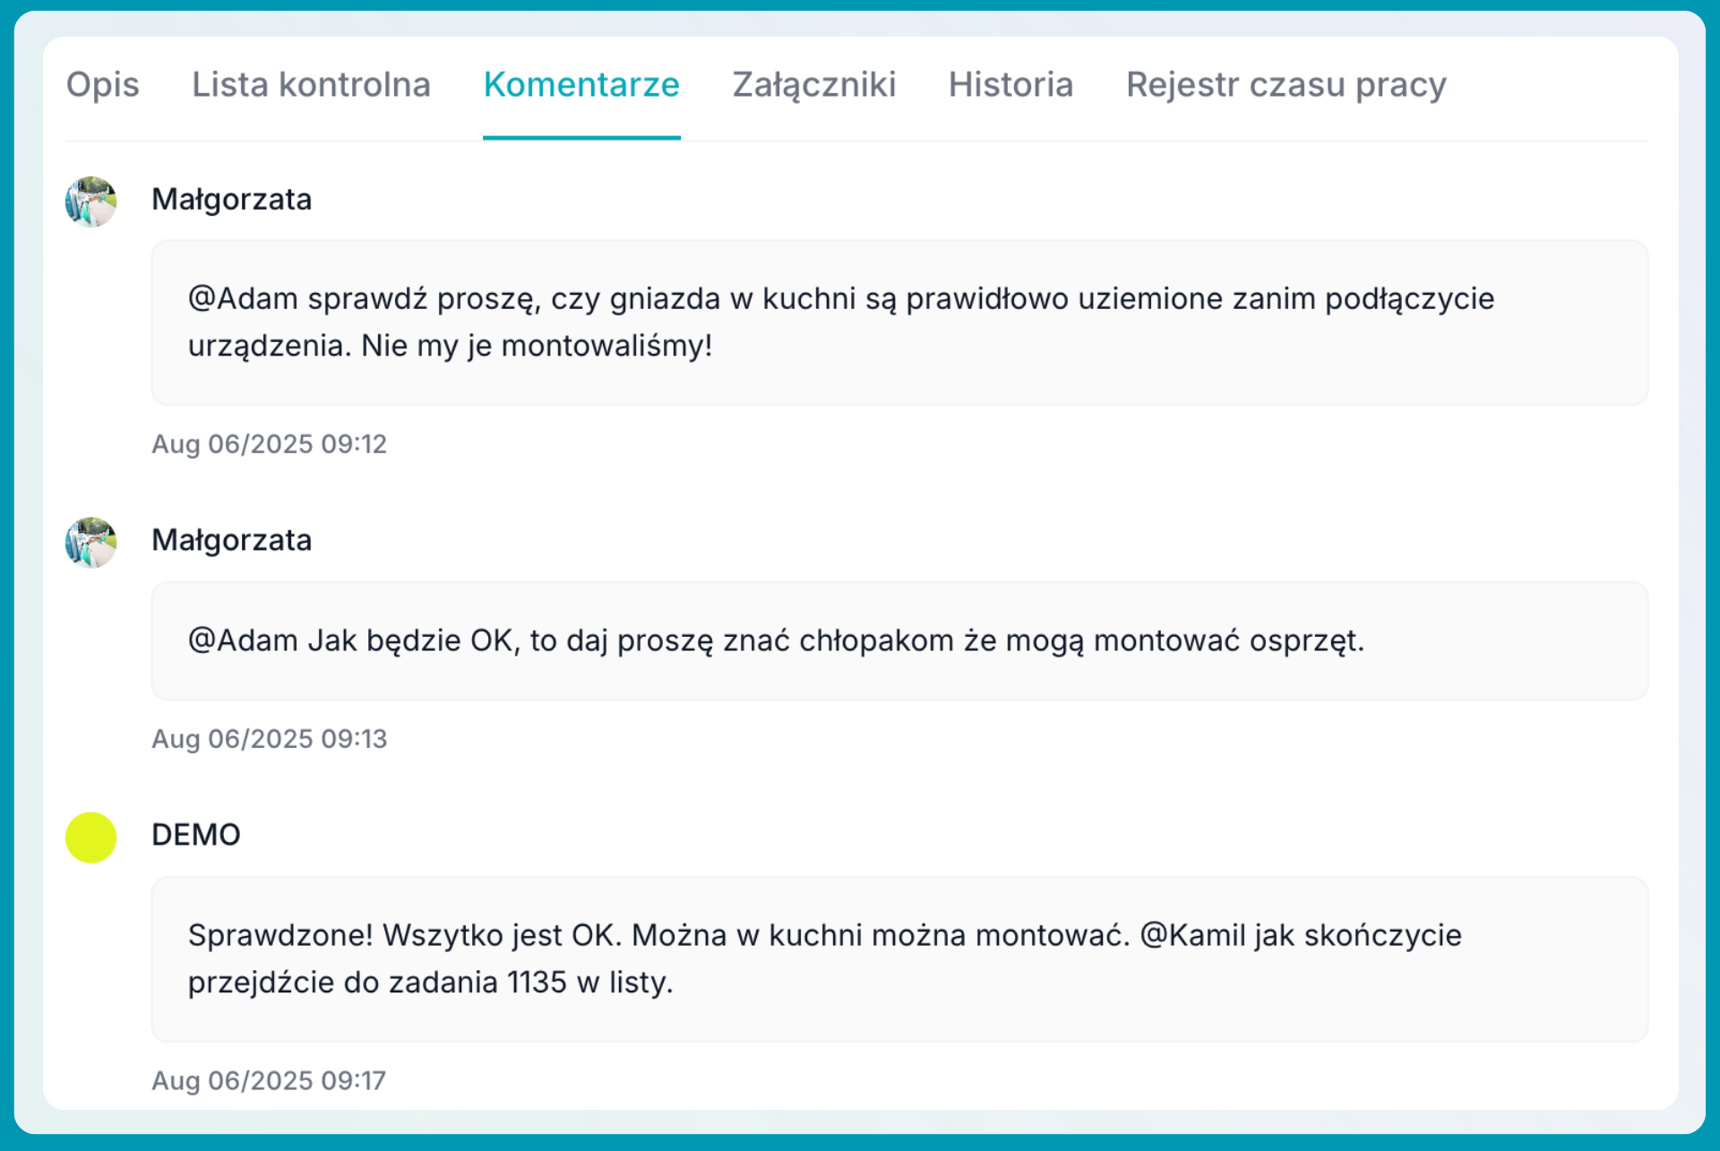Click the @Adam mention in the gniazda comment
The width and height of the screenshot is (1720, 1151).
click(x=242, y=299)
